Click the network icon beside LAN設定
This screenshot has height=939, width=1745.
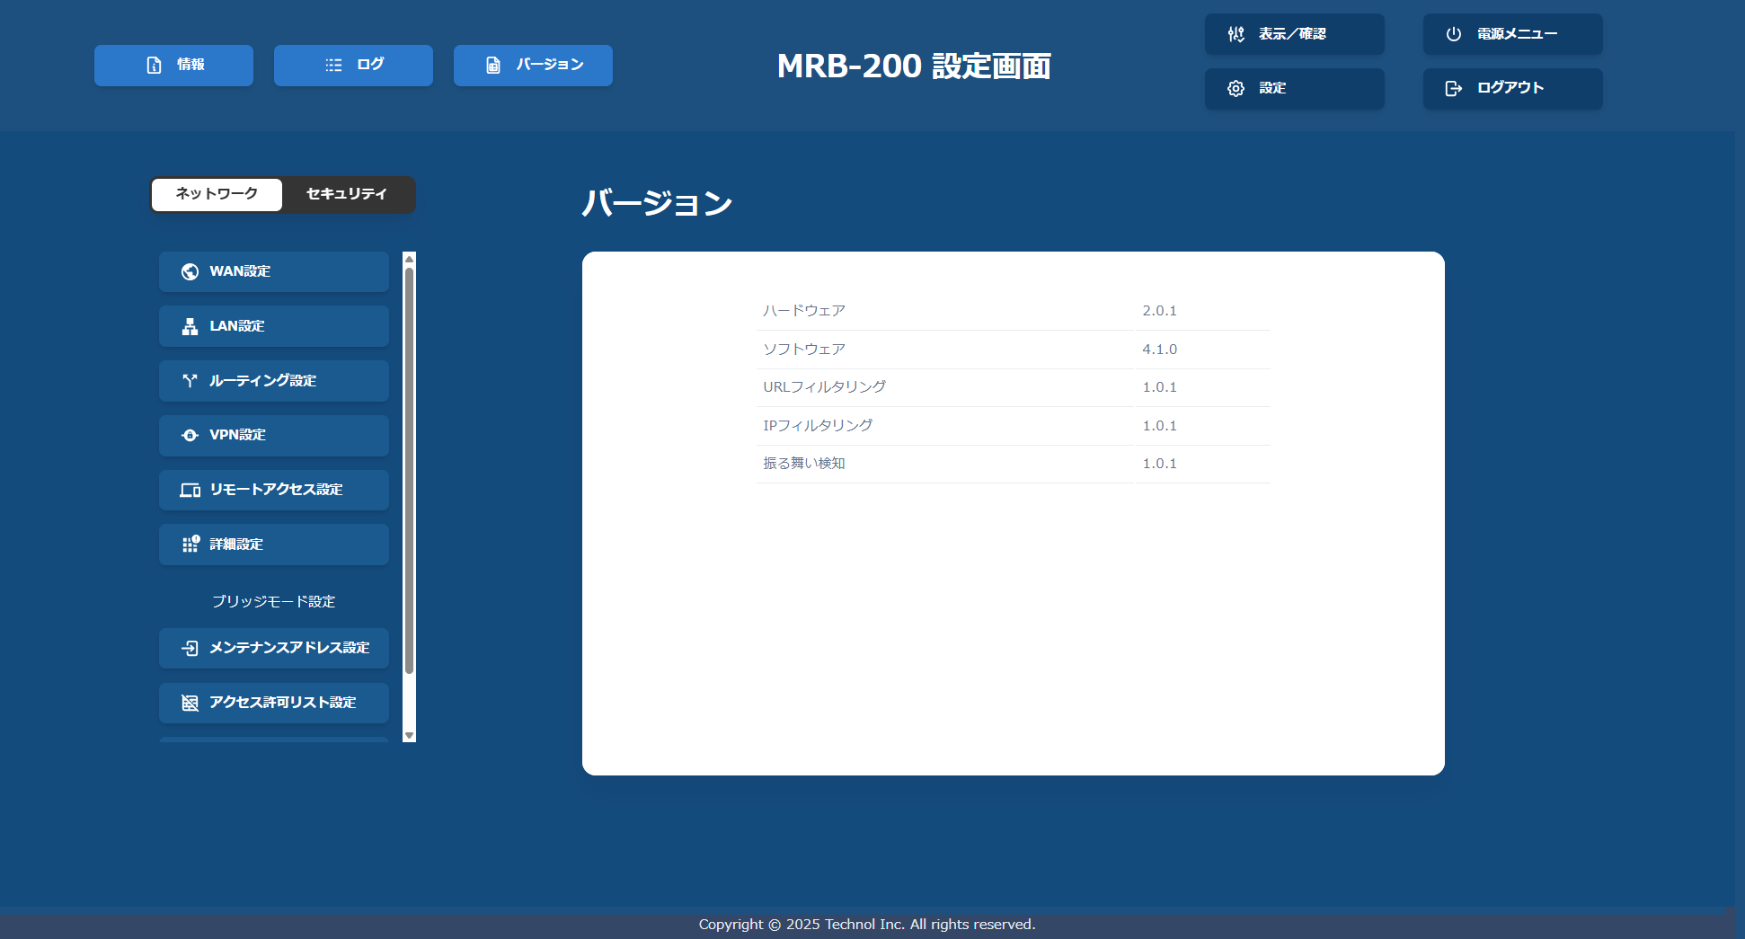(190, 326)
